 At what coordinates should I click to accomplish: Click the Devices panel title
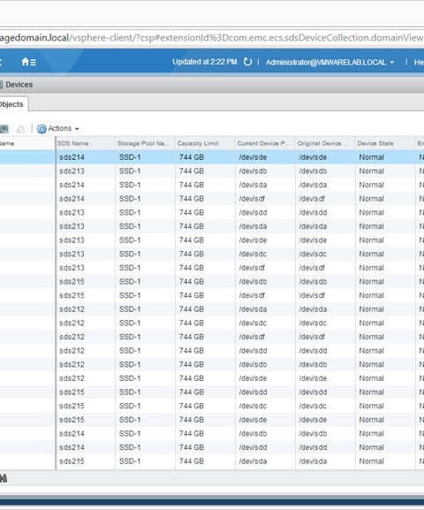(x=19, y=85)
